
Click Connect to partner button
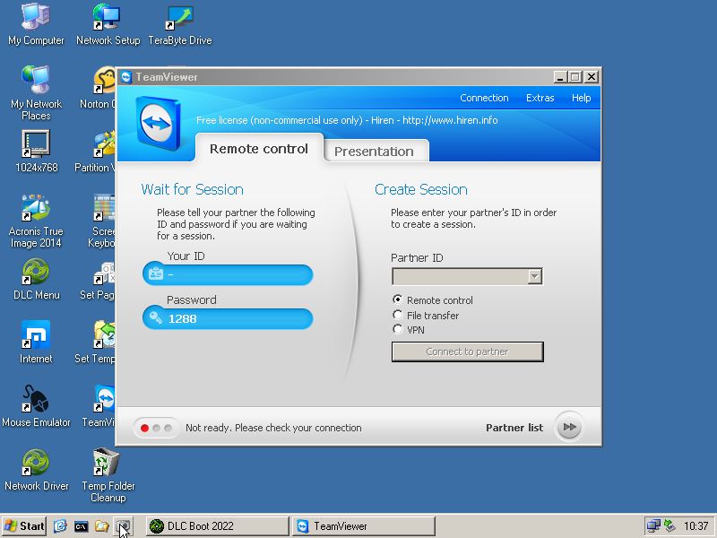467,351
